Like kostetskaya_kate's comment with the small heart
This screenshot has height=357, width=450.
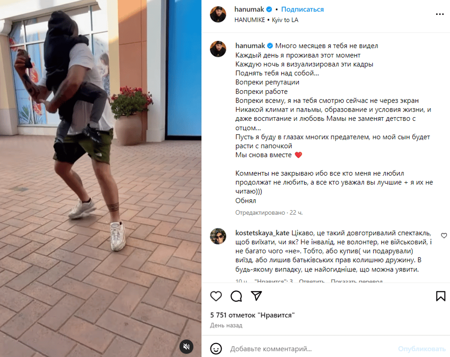tap(443, 236)
